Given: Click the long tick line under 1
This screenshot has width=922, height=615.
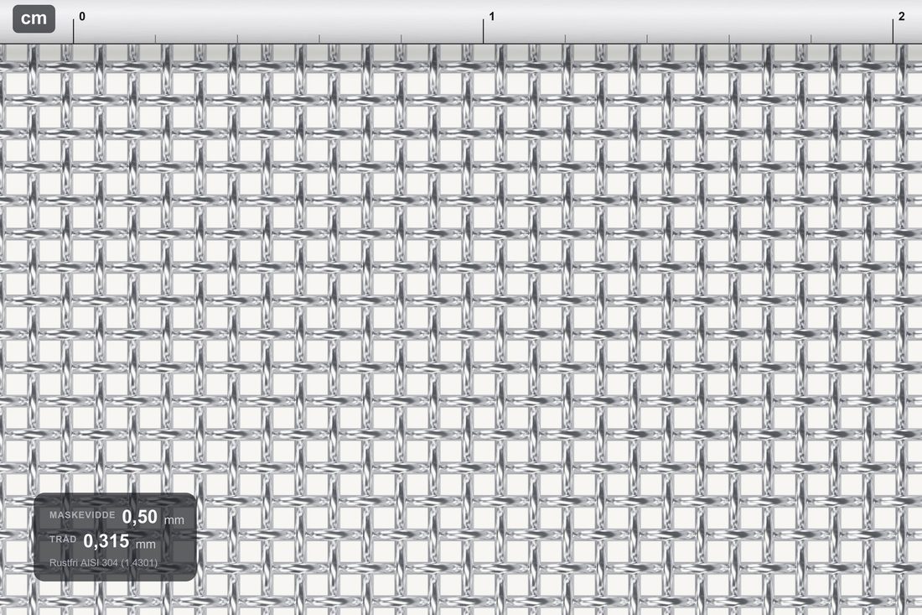Looking at the screenshot, I should tap(484, 30).
